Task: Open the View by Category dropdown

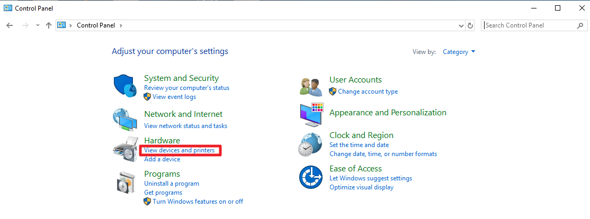Action: coord(459,52)
